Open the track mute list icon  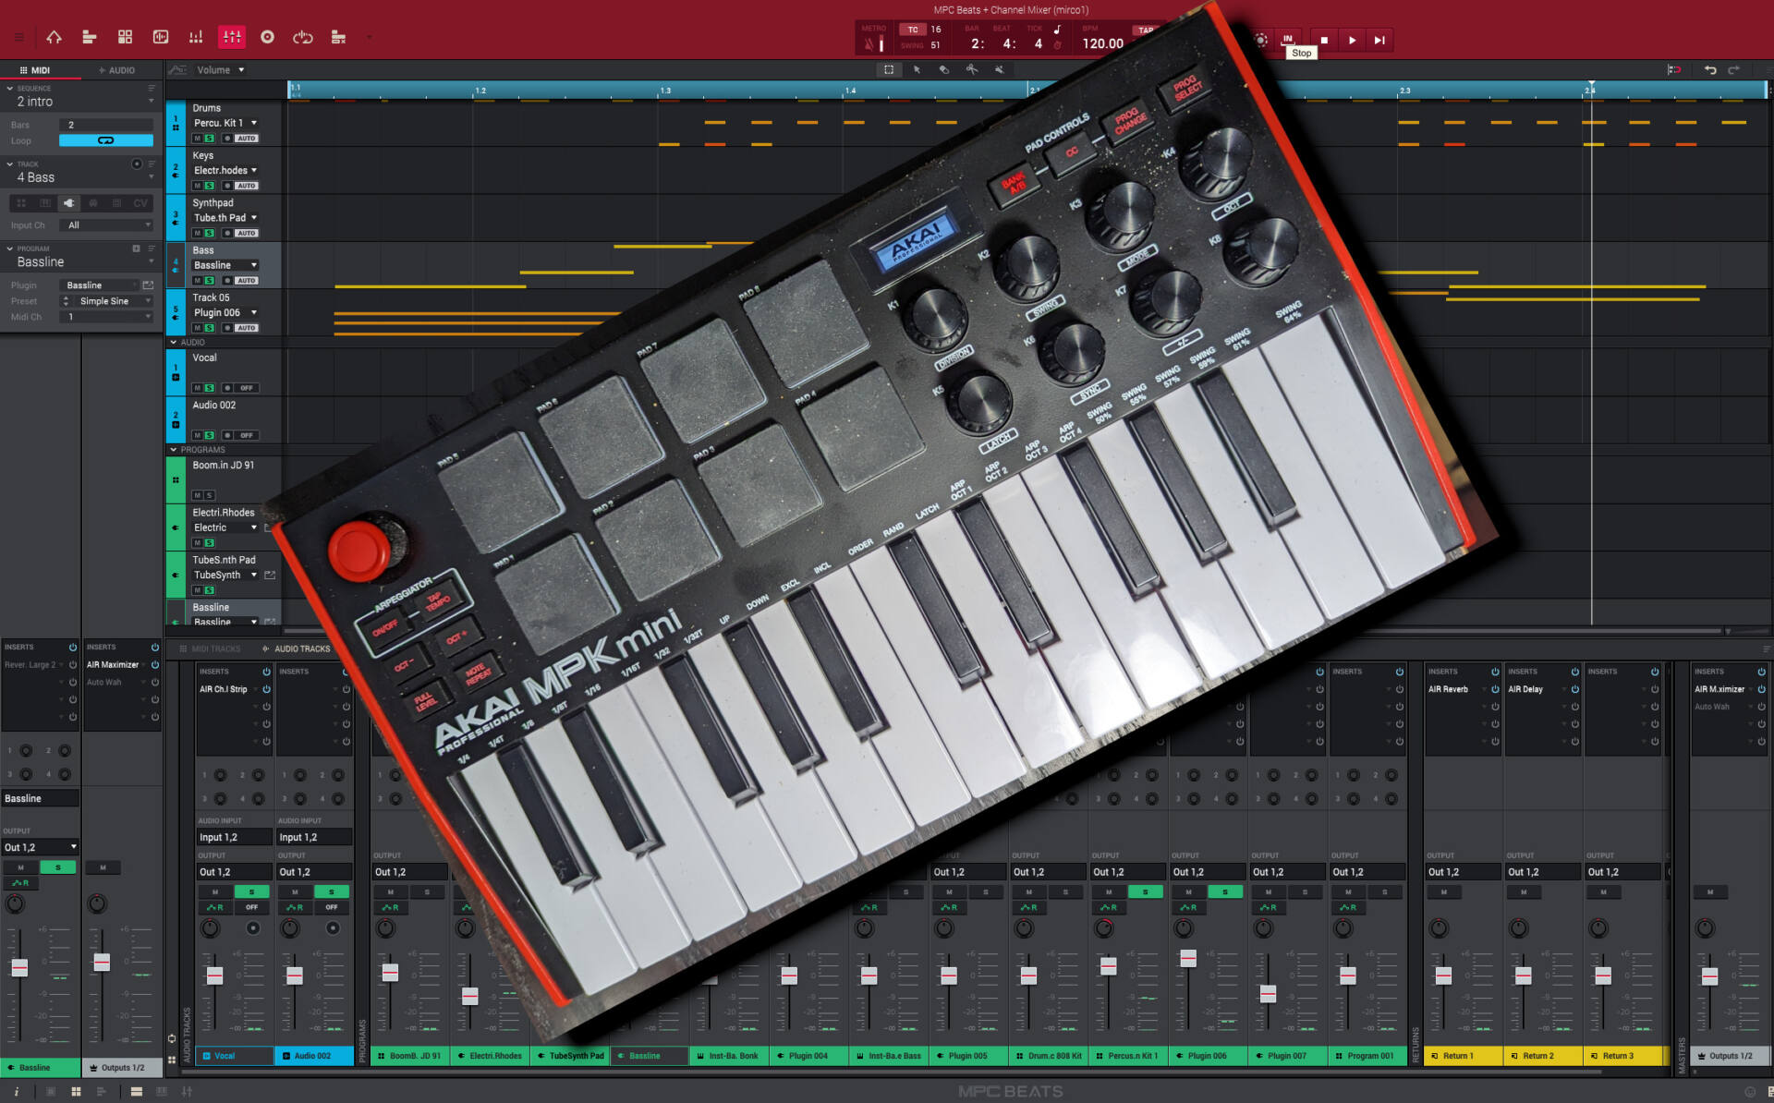[x=338, y=37]
